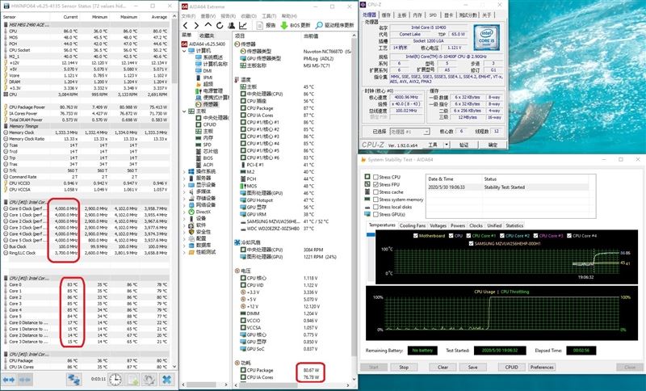Open AIDA64 文件(F) menu

(188, 16)
